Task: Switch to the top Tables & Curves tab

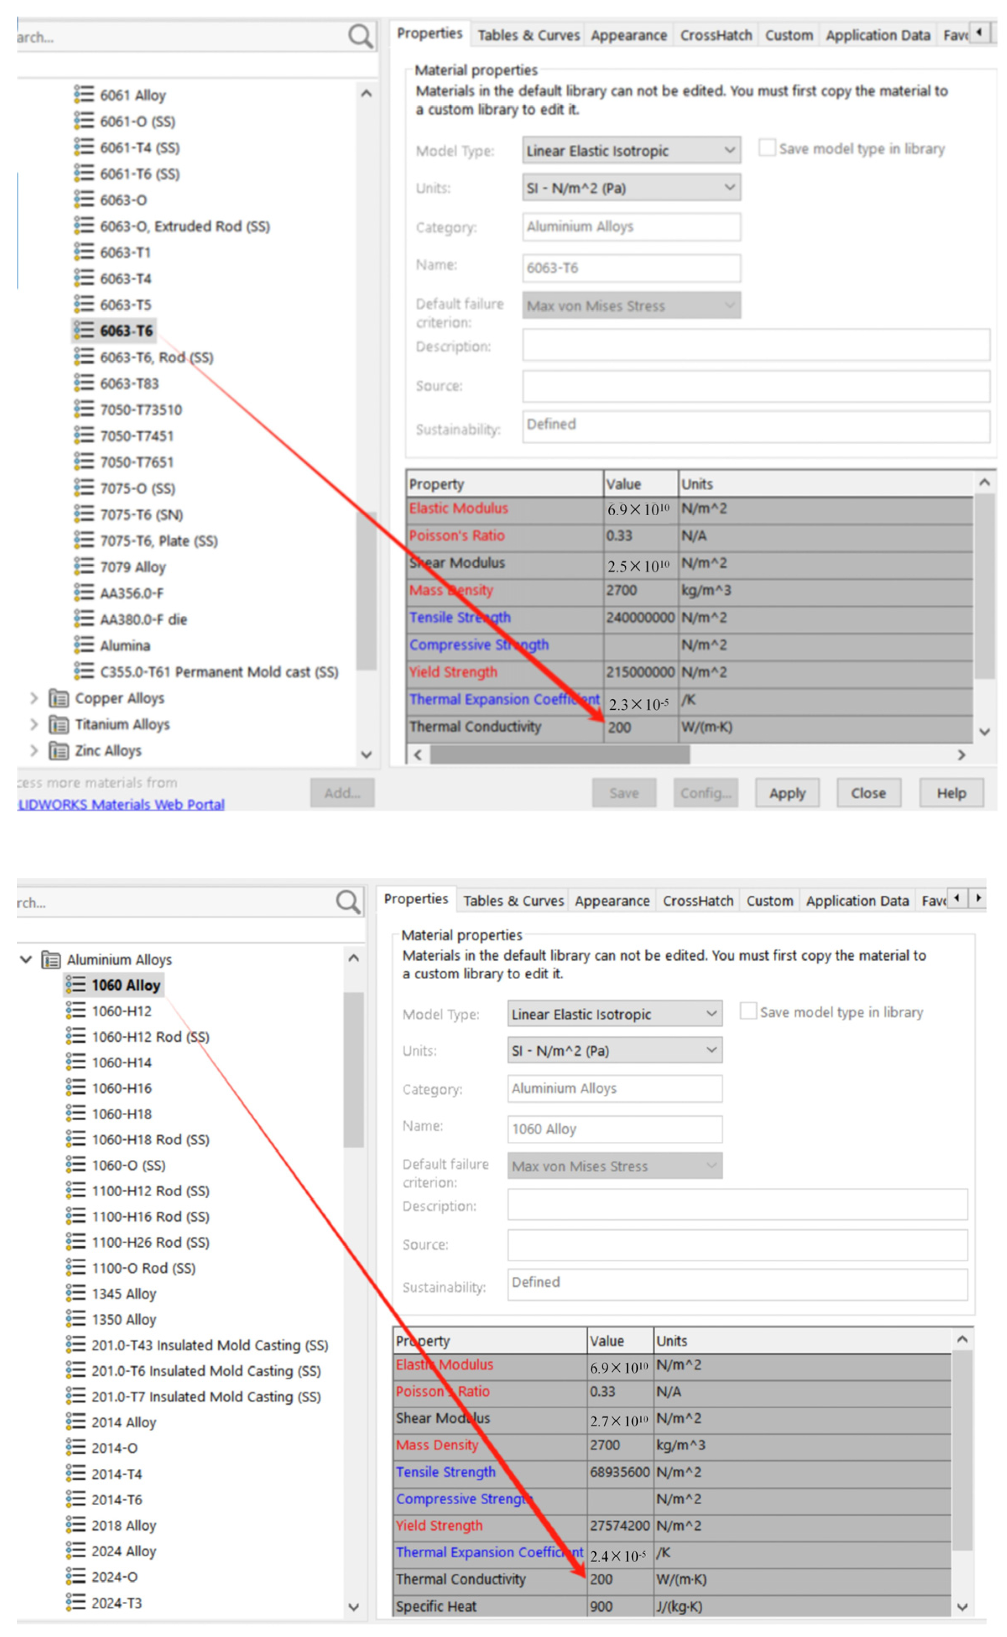Action: [528, 35]
